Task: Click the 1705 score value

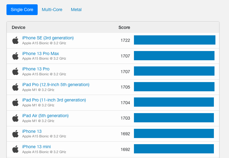Action: [125, 87]
